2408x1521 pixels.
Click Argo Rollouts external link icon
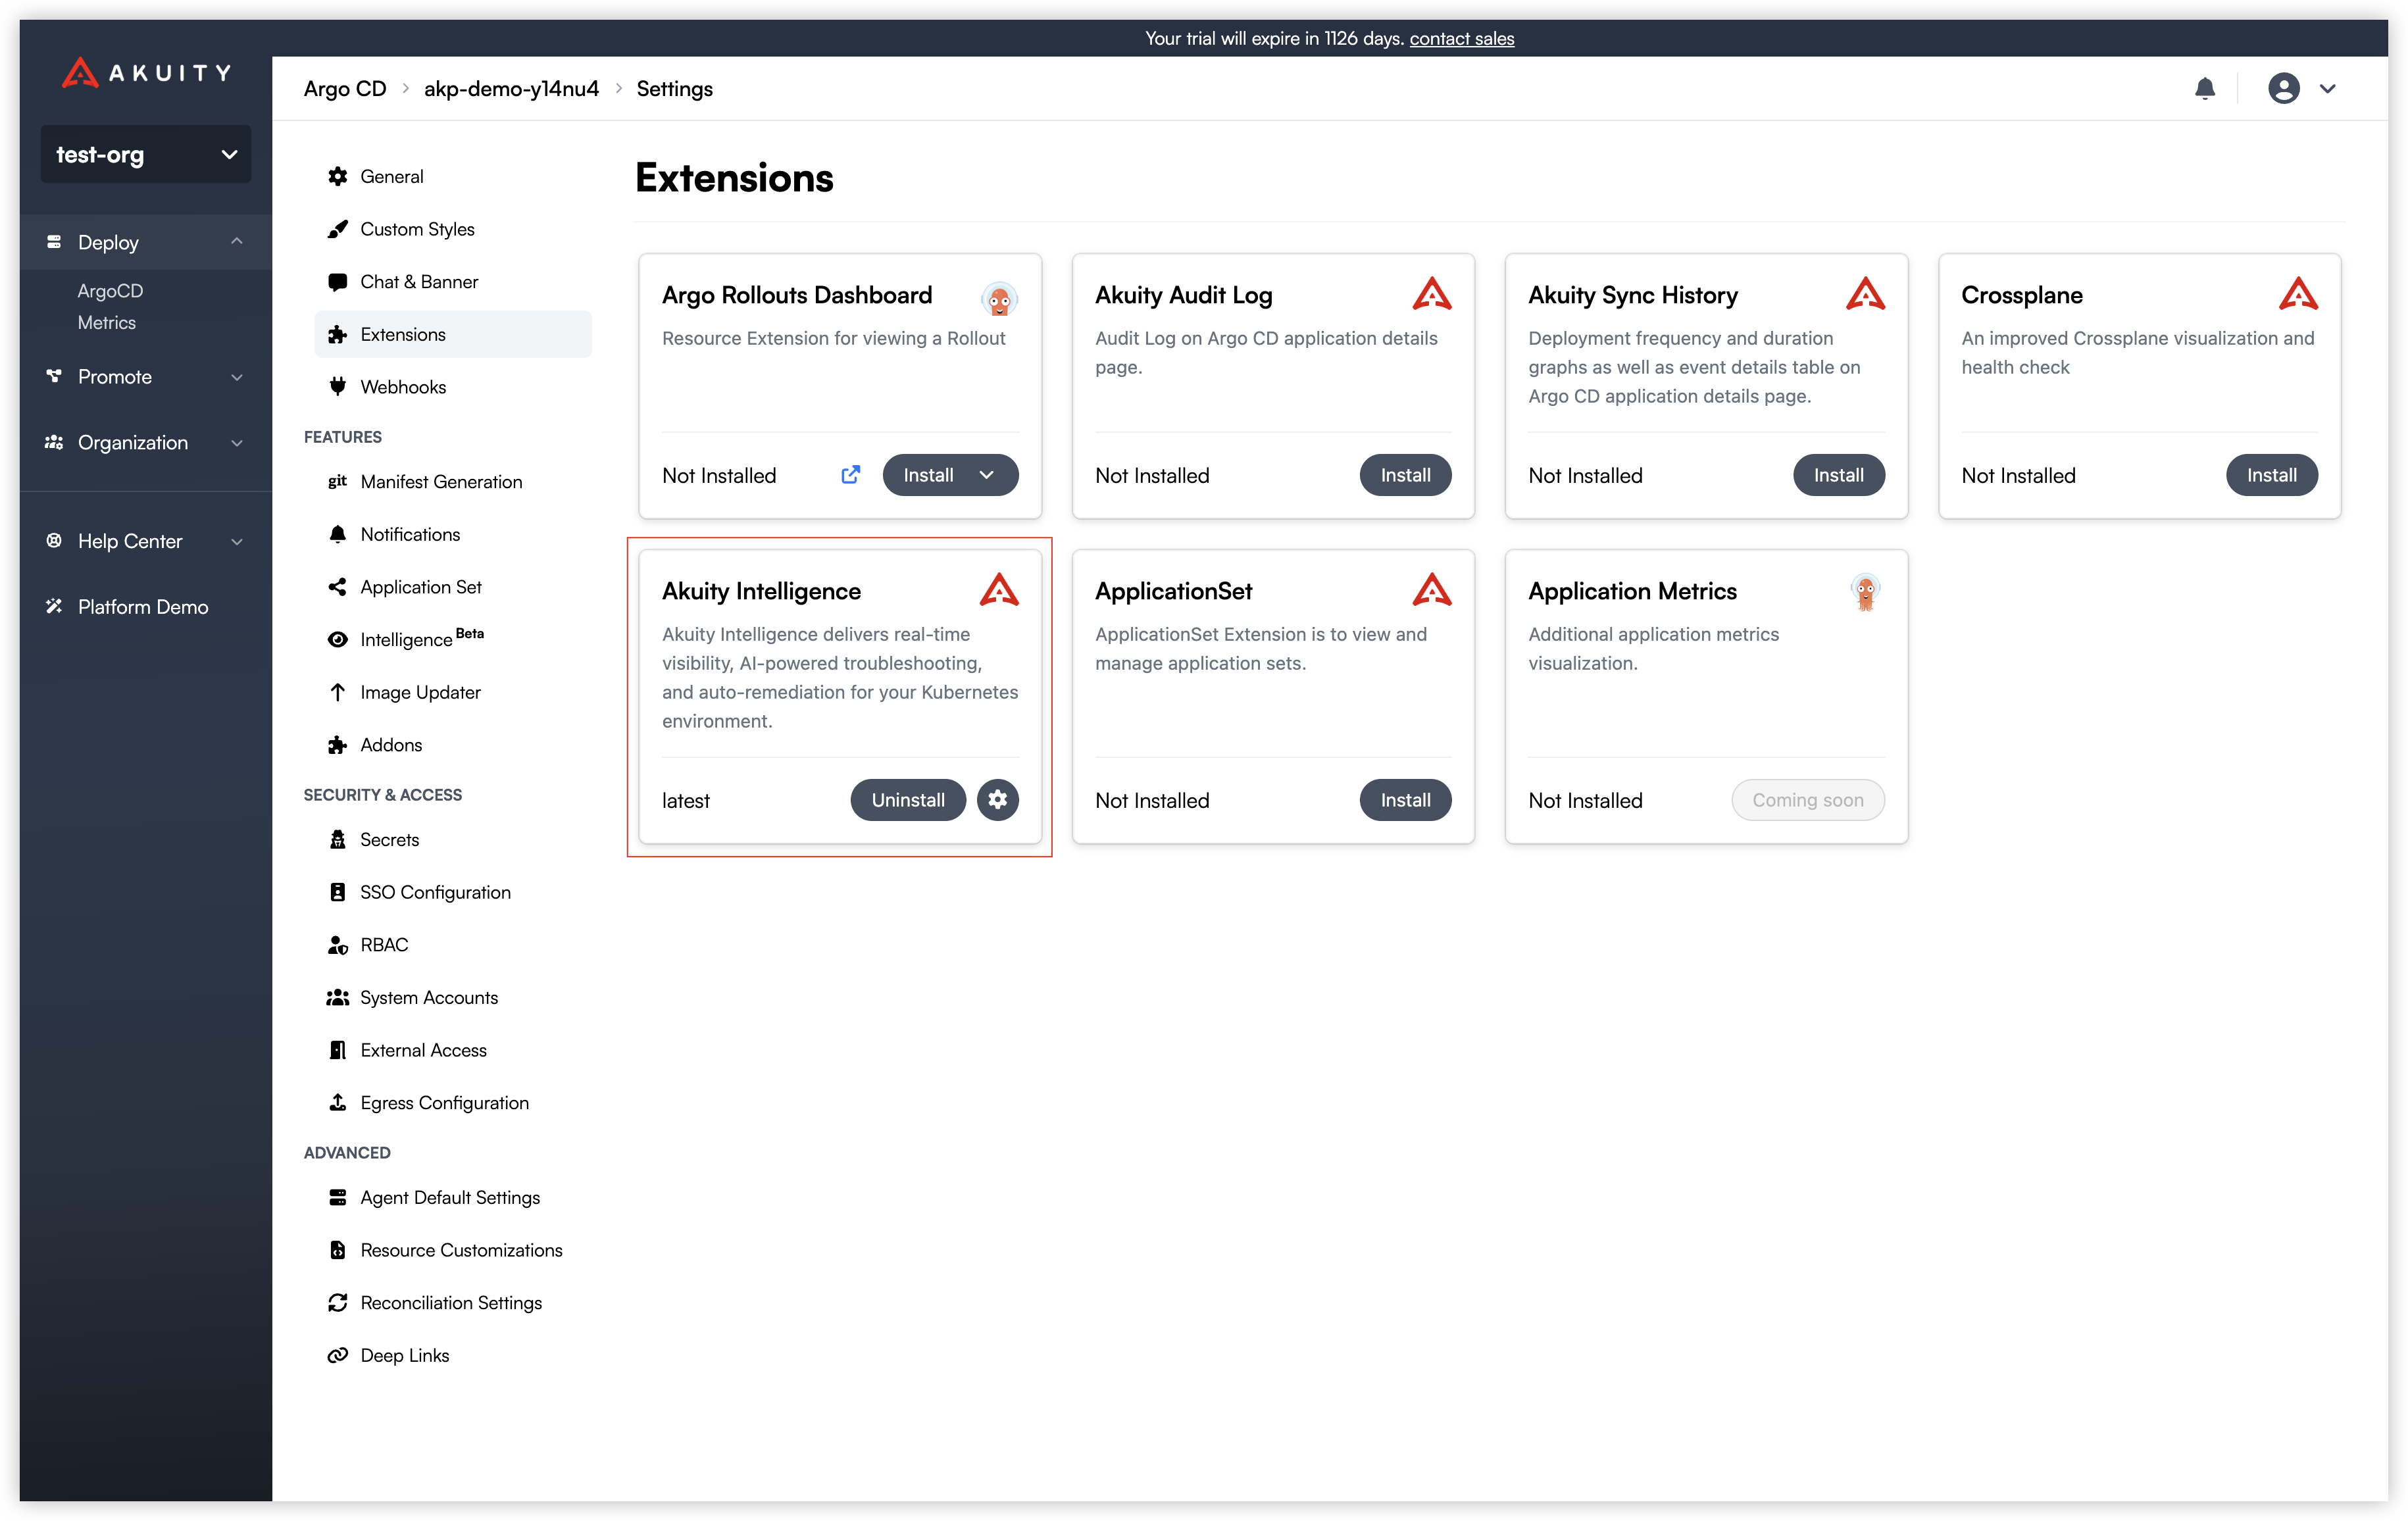(850, 475)
